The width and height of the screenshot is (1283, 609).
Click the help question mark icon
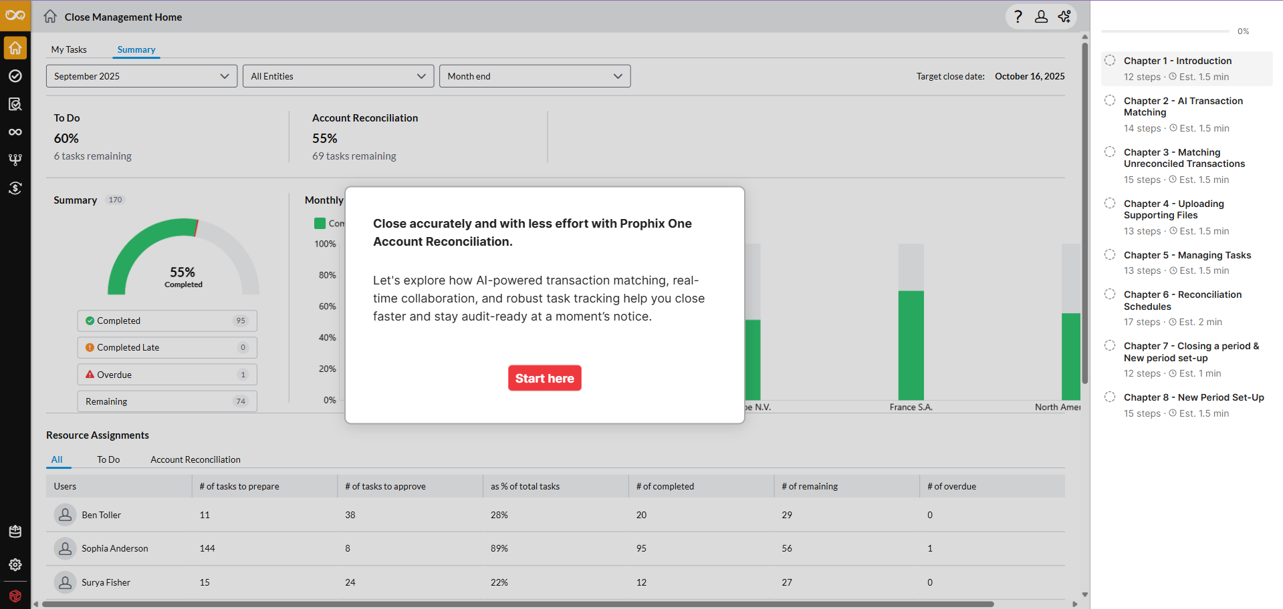[x=1018, y=17]
